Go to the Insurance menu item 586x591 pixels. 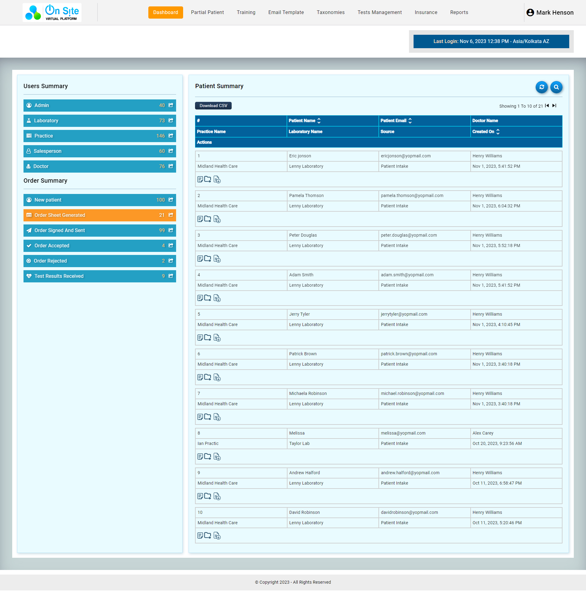[425, 13]
